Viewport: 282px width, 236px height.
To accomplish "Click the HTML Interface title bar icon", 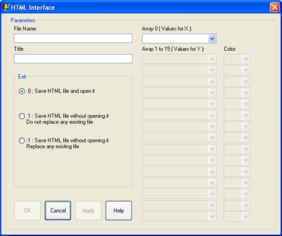I will (6, 7).
